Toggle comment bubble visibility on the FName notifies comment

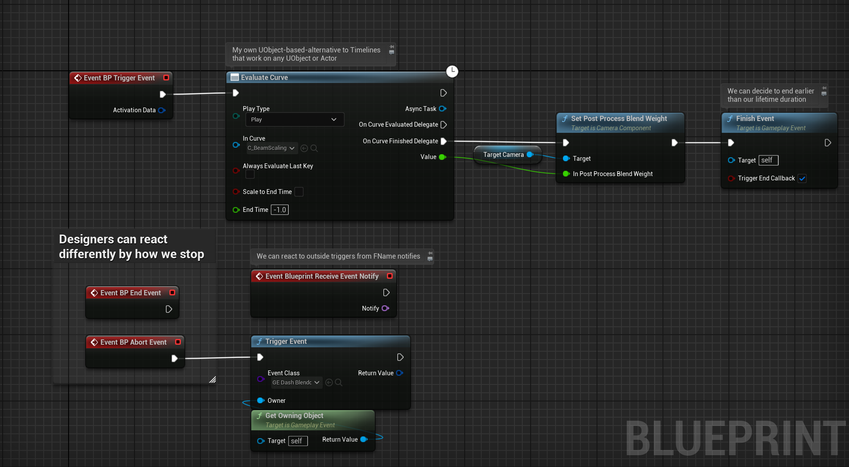click(430, 259)
